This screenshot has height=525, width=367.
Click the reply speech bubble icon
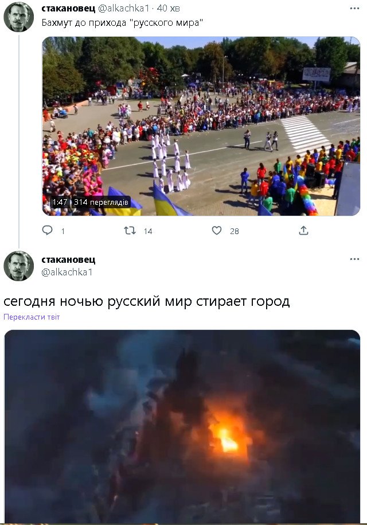[x=47, y=230]
